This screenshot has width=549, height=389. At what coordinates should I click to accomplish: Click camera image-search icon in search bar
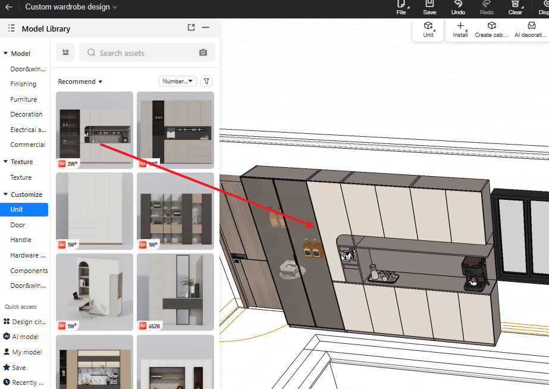coord(203,53)
